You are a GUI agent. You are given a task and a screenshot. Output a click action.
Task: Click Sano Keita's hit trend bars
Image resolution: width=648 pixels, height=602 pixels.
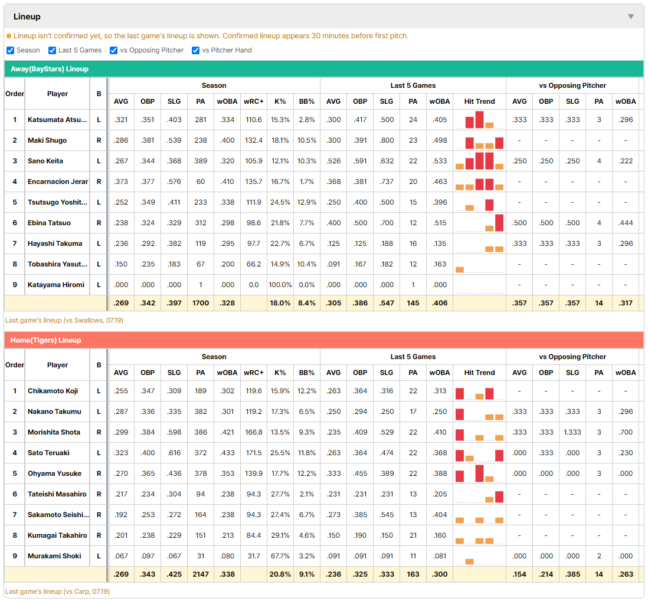(479, 161)
